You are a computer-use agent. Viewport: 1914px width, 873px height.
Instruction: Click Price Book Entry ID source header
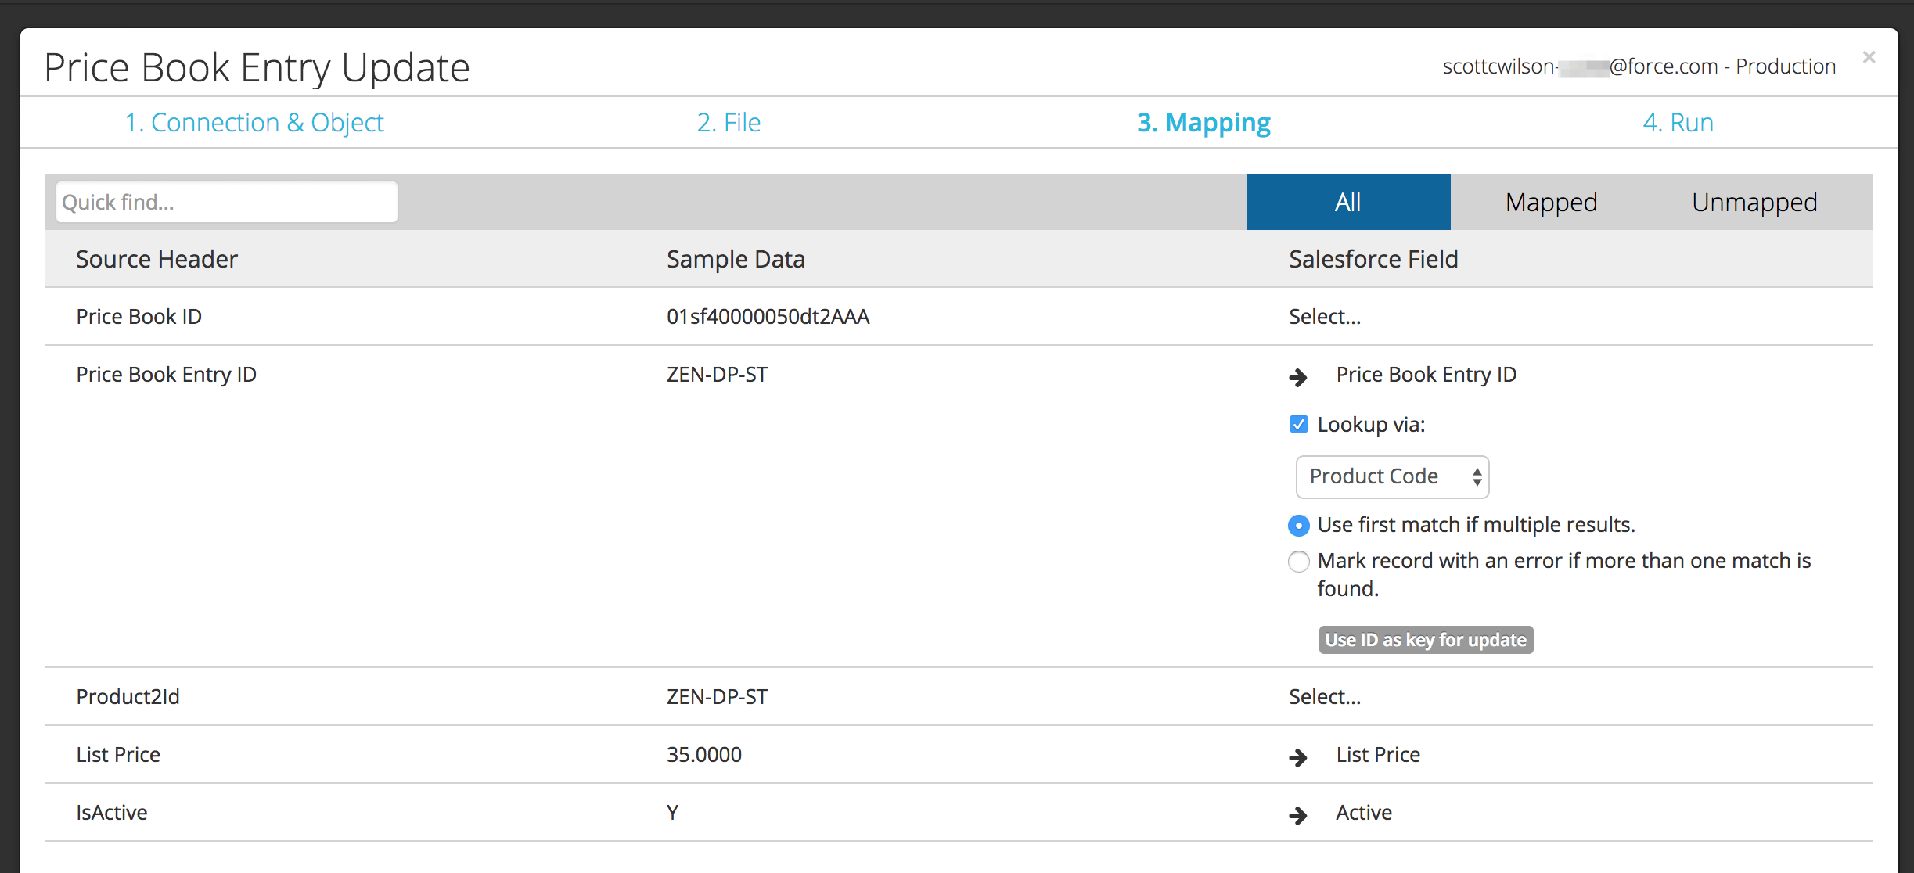pos(166,375)
